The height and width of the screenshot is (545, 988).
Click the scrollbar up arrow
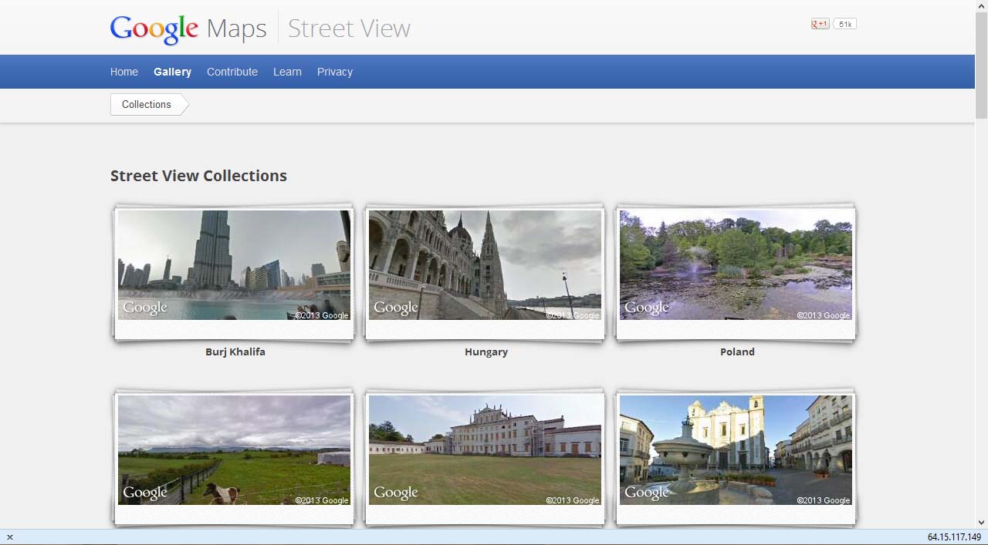pos(981,6)
